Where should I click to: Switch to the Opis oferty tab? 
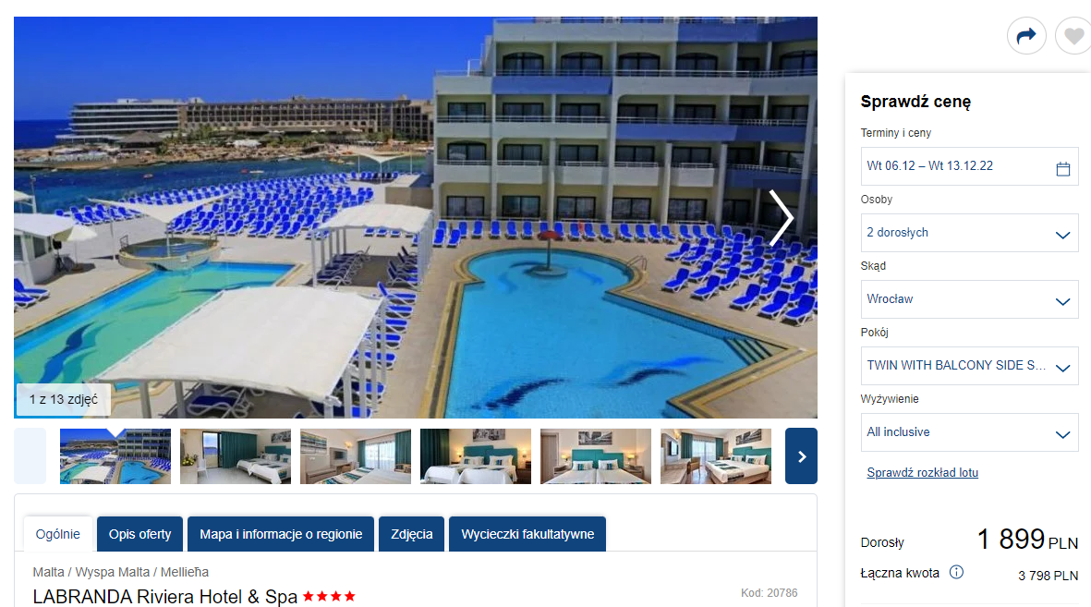pyautogui.click(x=139, y=534)
